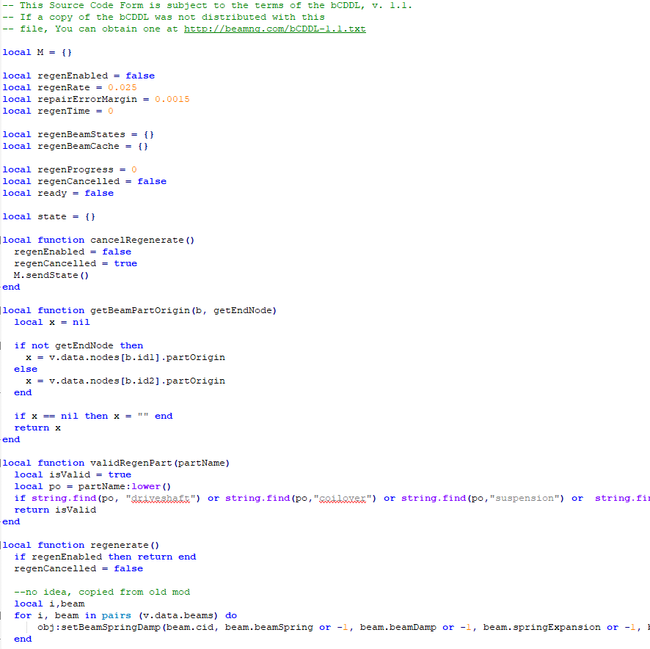Click the 'else' keyword
Viewport: 650px width, 649px height.
point(26,370)
